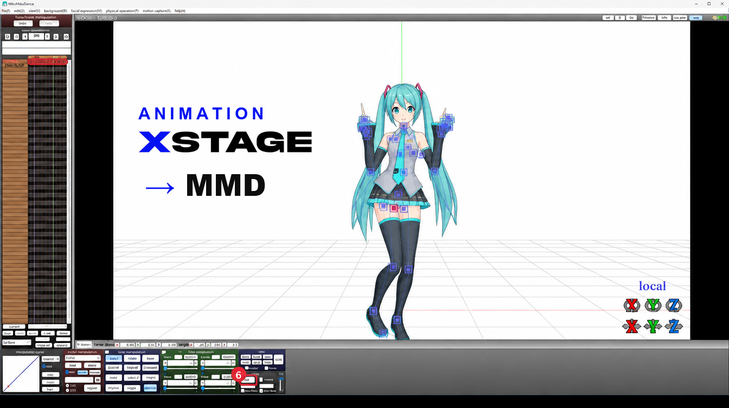Click the interpolation curve graph
The image size is (729, 408).
(x=21, y=374)
